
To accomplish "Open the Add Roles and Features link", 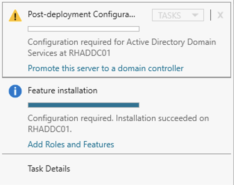I will point(71,144).
